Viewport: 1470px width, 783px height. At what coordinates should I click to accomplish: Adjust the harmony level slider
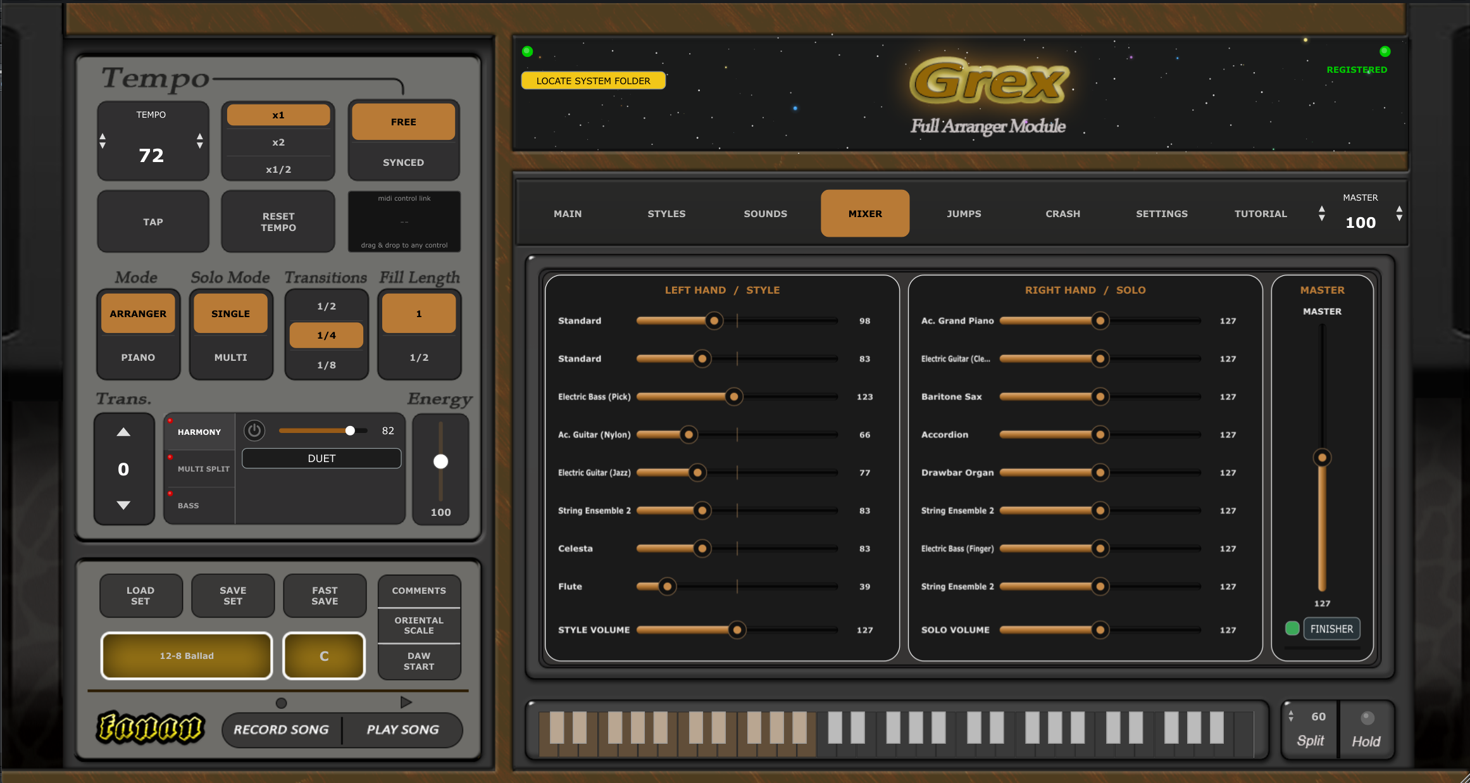[323, 430]
